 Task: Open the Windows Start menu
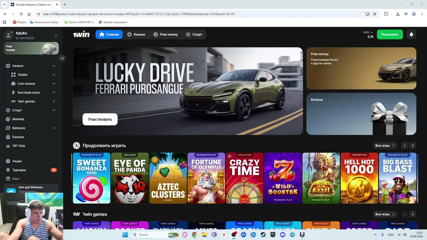(x=125, y=235)
